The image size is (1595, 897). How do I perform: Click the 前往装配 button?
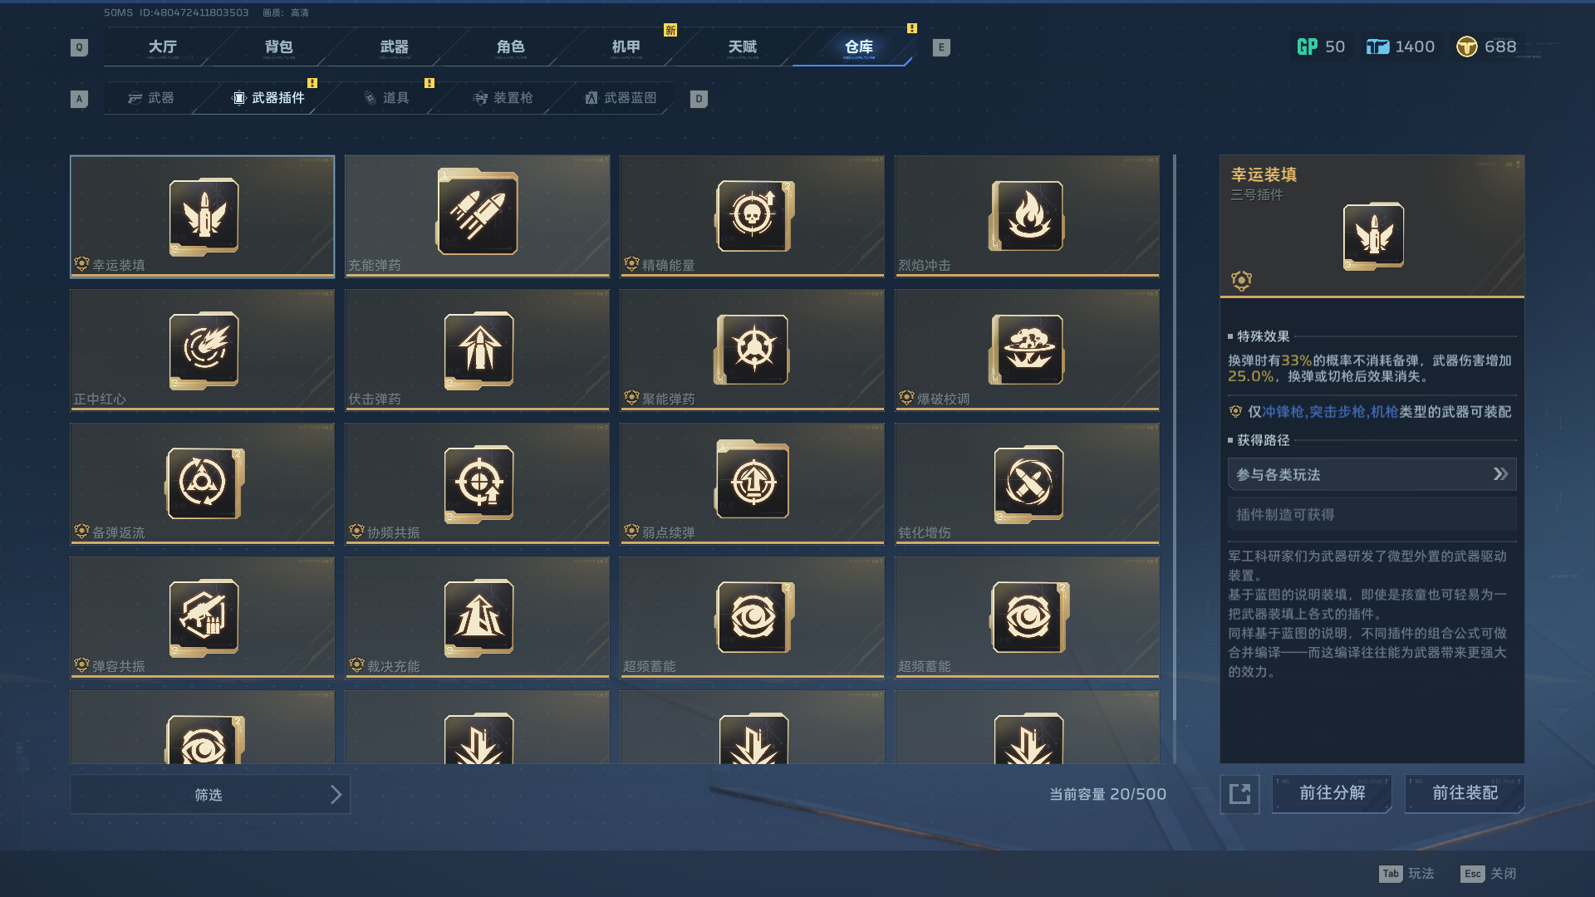click(1465, 793)
